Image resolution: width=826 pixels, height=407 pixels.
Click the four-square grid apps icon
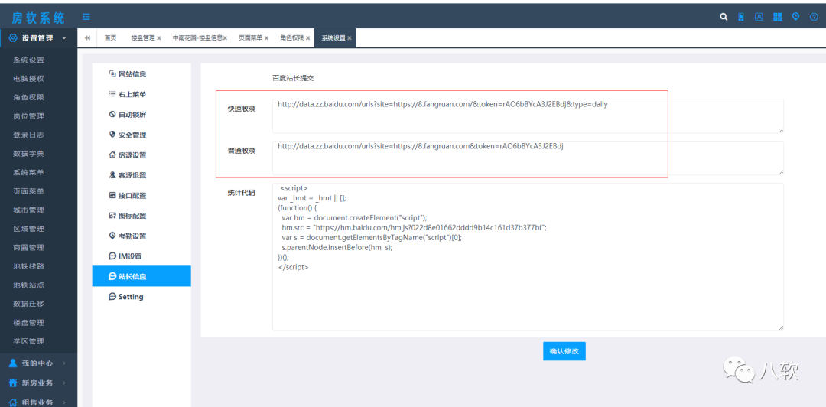pyautogui.click(x=777, y=17)
